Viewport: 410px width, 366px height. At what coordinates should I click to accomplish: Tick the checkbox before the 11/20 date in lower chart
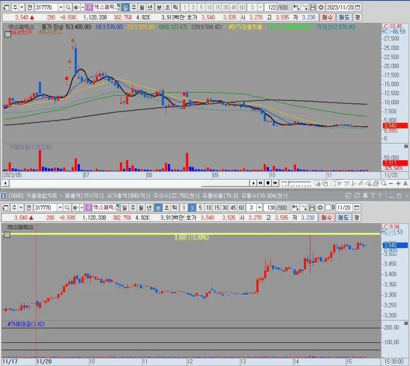328,207
